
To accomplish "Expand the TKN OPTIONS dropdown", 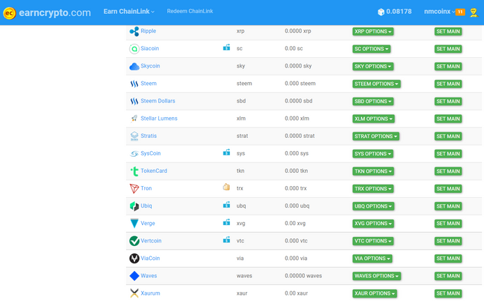I will click(373, 171).
